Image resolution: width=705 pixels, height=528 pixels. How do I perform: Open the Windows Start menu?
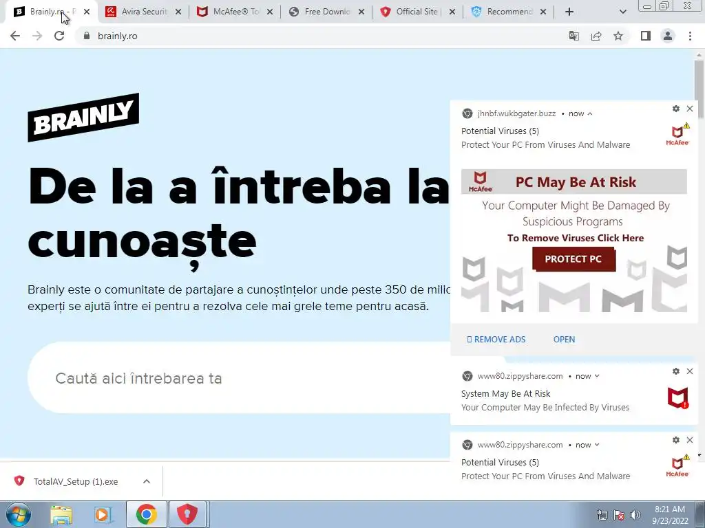[x=17, y=515]
